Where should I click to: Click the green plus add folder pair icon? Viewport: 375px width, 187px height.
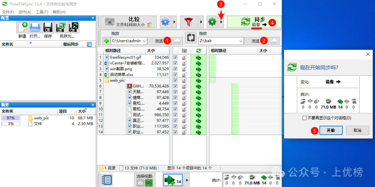point(106,41)
